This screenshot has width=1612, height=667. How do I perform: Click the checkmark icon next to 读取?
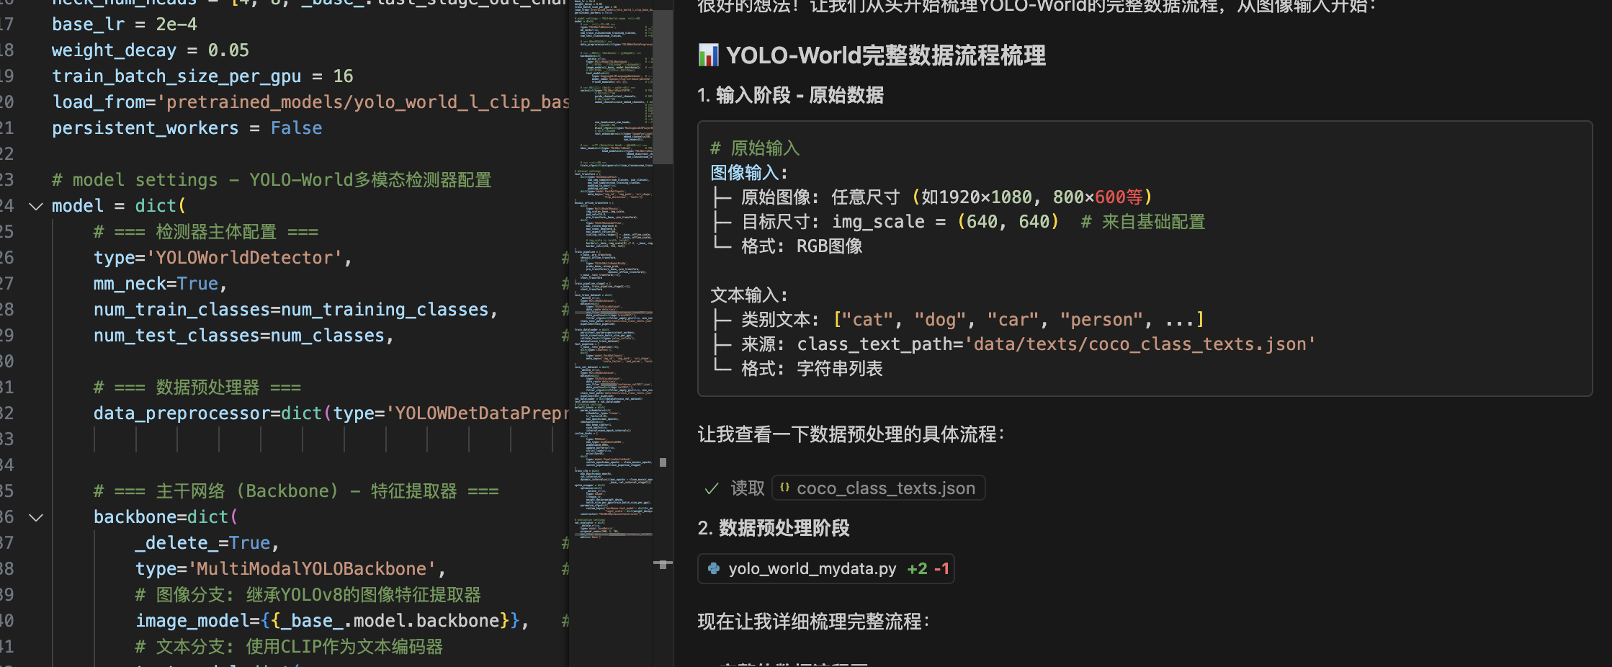coord(712,488)
